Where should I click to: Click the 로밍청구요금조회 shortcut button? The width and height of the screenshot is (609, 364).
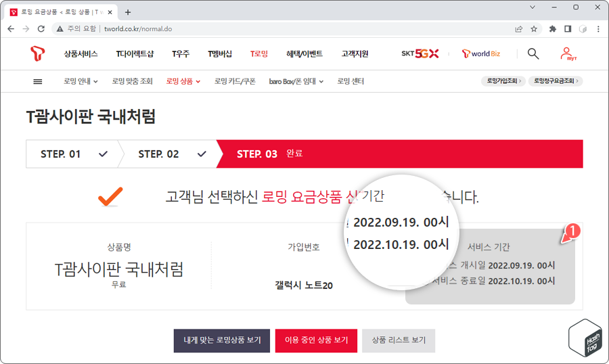556,81
